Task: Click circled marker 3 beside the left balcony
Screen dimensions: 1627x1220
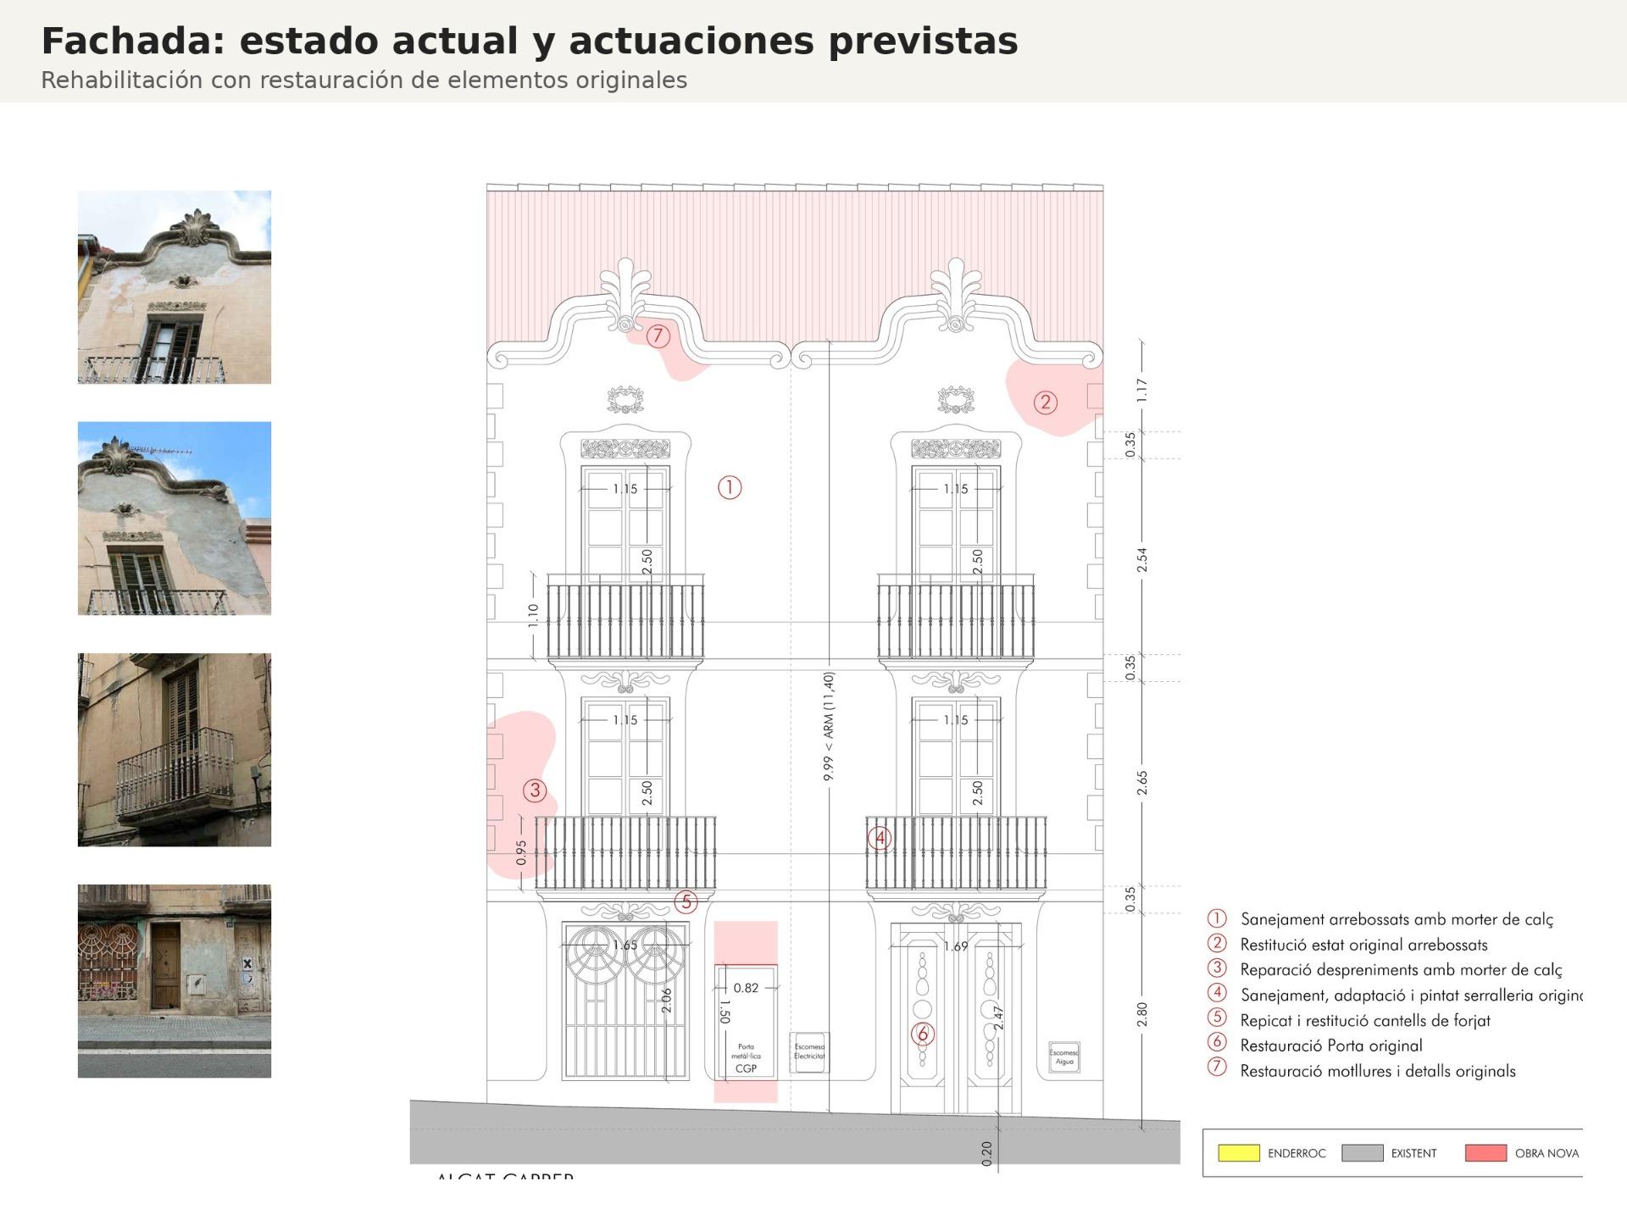Action: (535, 790)
